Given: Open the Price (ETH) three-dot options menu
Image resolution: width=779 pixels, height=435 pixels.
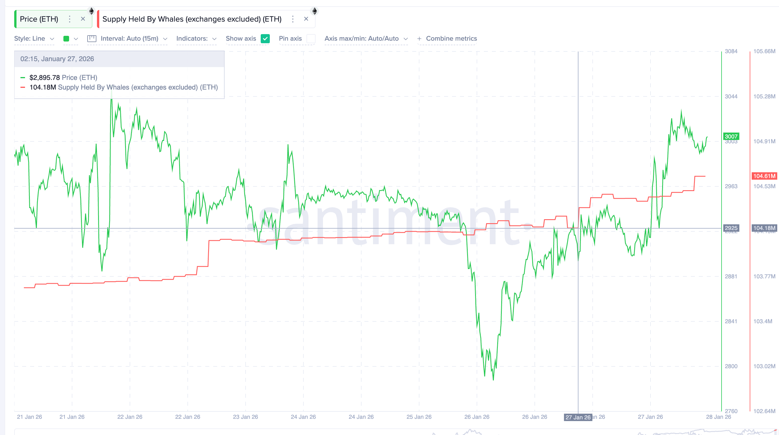Looking at the screenshot, I should tap(70, 19).
